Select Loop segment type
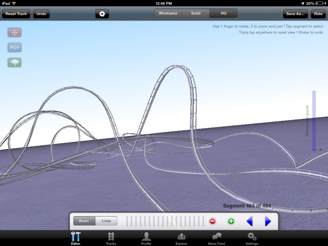 click(x=106, y=221)
